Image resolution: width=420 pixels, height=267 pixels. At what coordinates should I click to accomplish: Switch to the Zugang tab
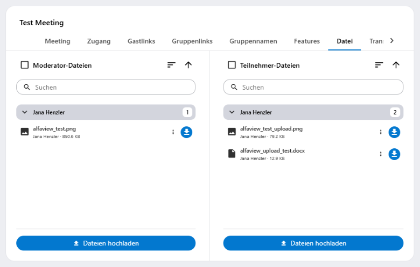pos(99,41)
